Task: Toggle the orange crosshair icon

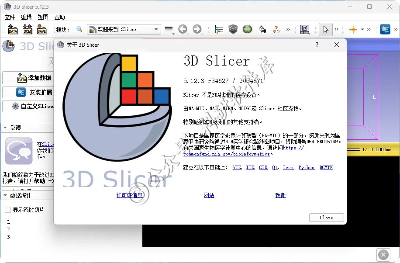Action: pyautogui.click(x=353, y=29)
